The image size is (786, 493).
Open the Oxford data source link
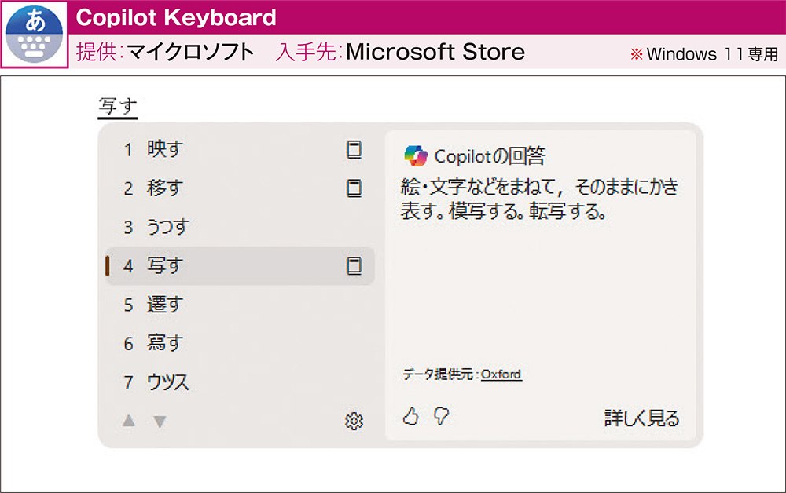click(x=501, y=374)
